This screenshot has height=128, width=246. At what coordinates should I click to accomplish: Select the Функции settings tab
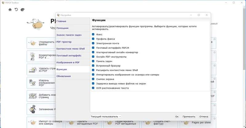pos(73,69)
